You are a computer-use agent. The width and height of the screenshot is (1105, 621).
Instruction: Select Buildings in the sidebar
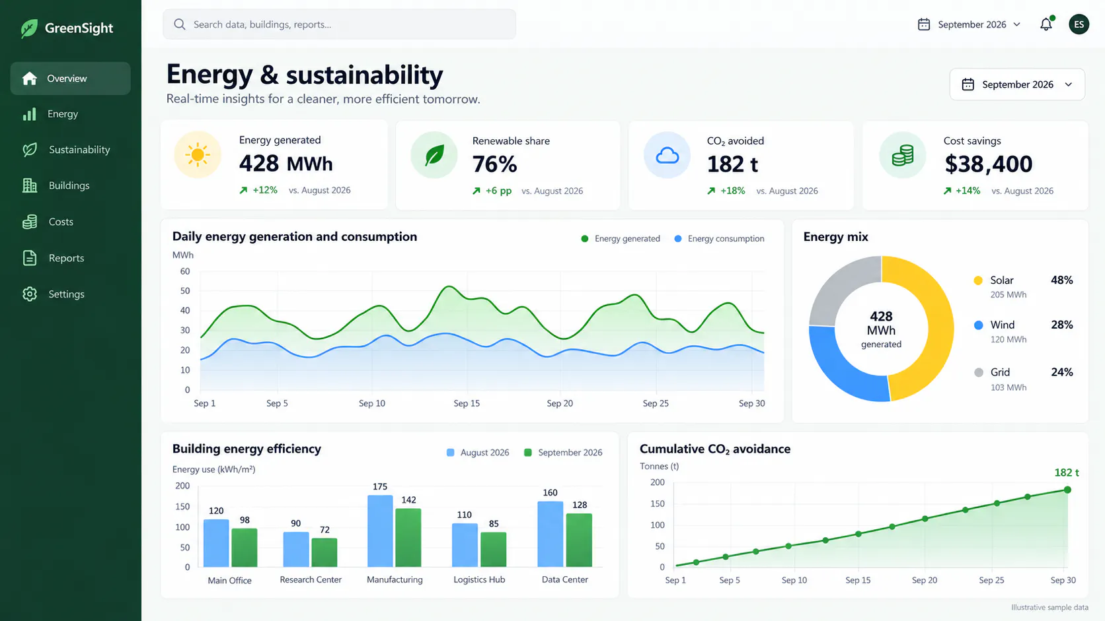tap(70, 185)
